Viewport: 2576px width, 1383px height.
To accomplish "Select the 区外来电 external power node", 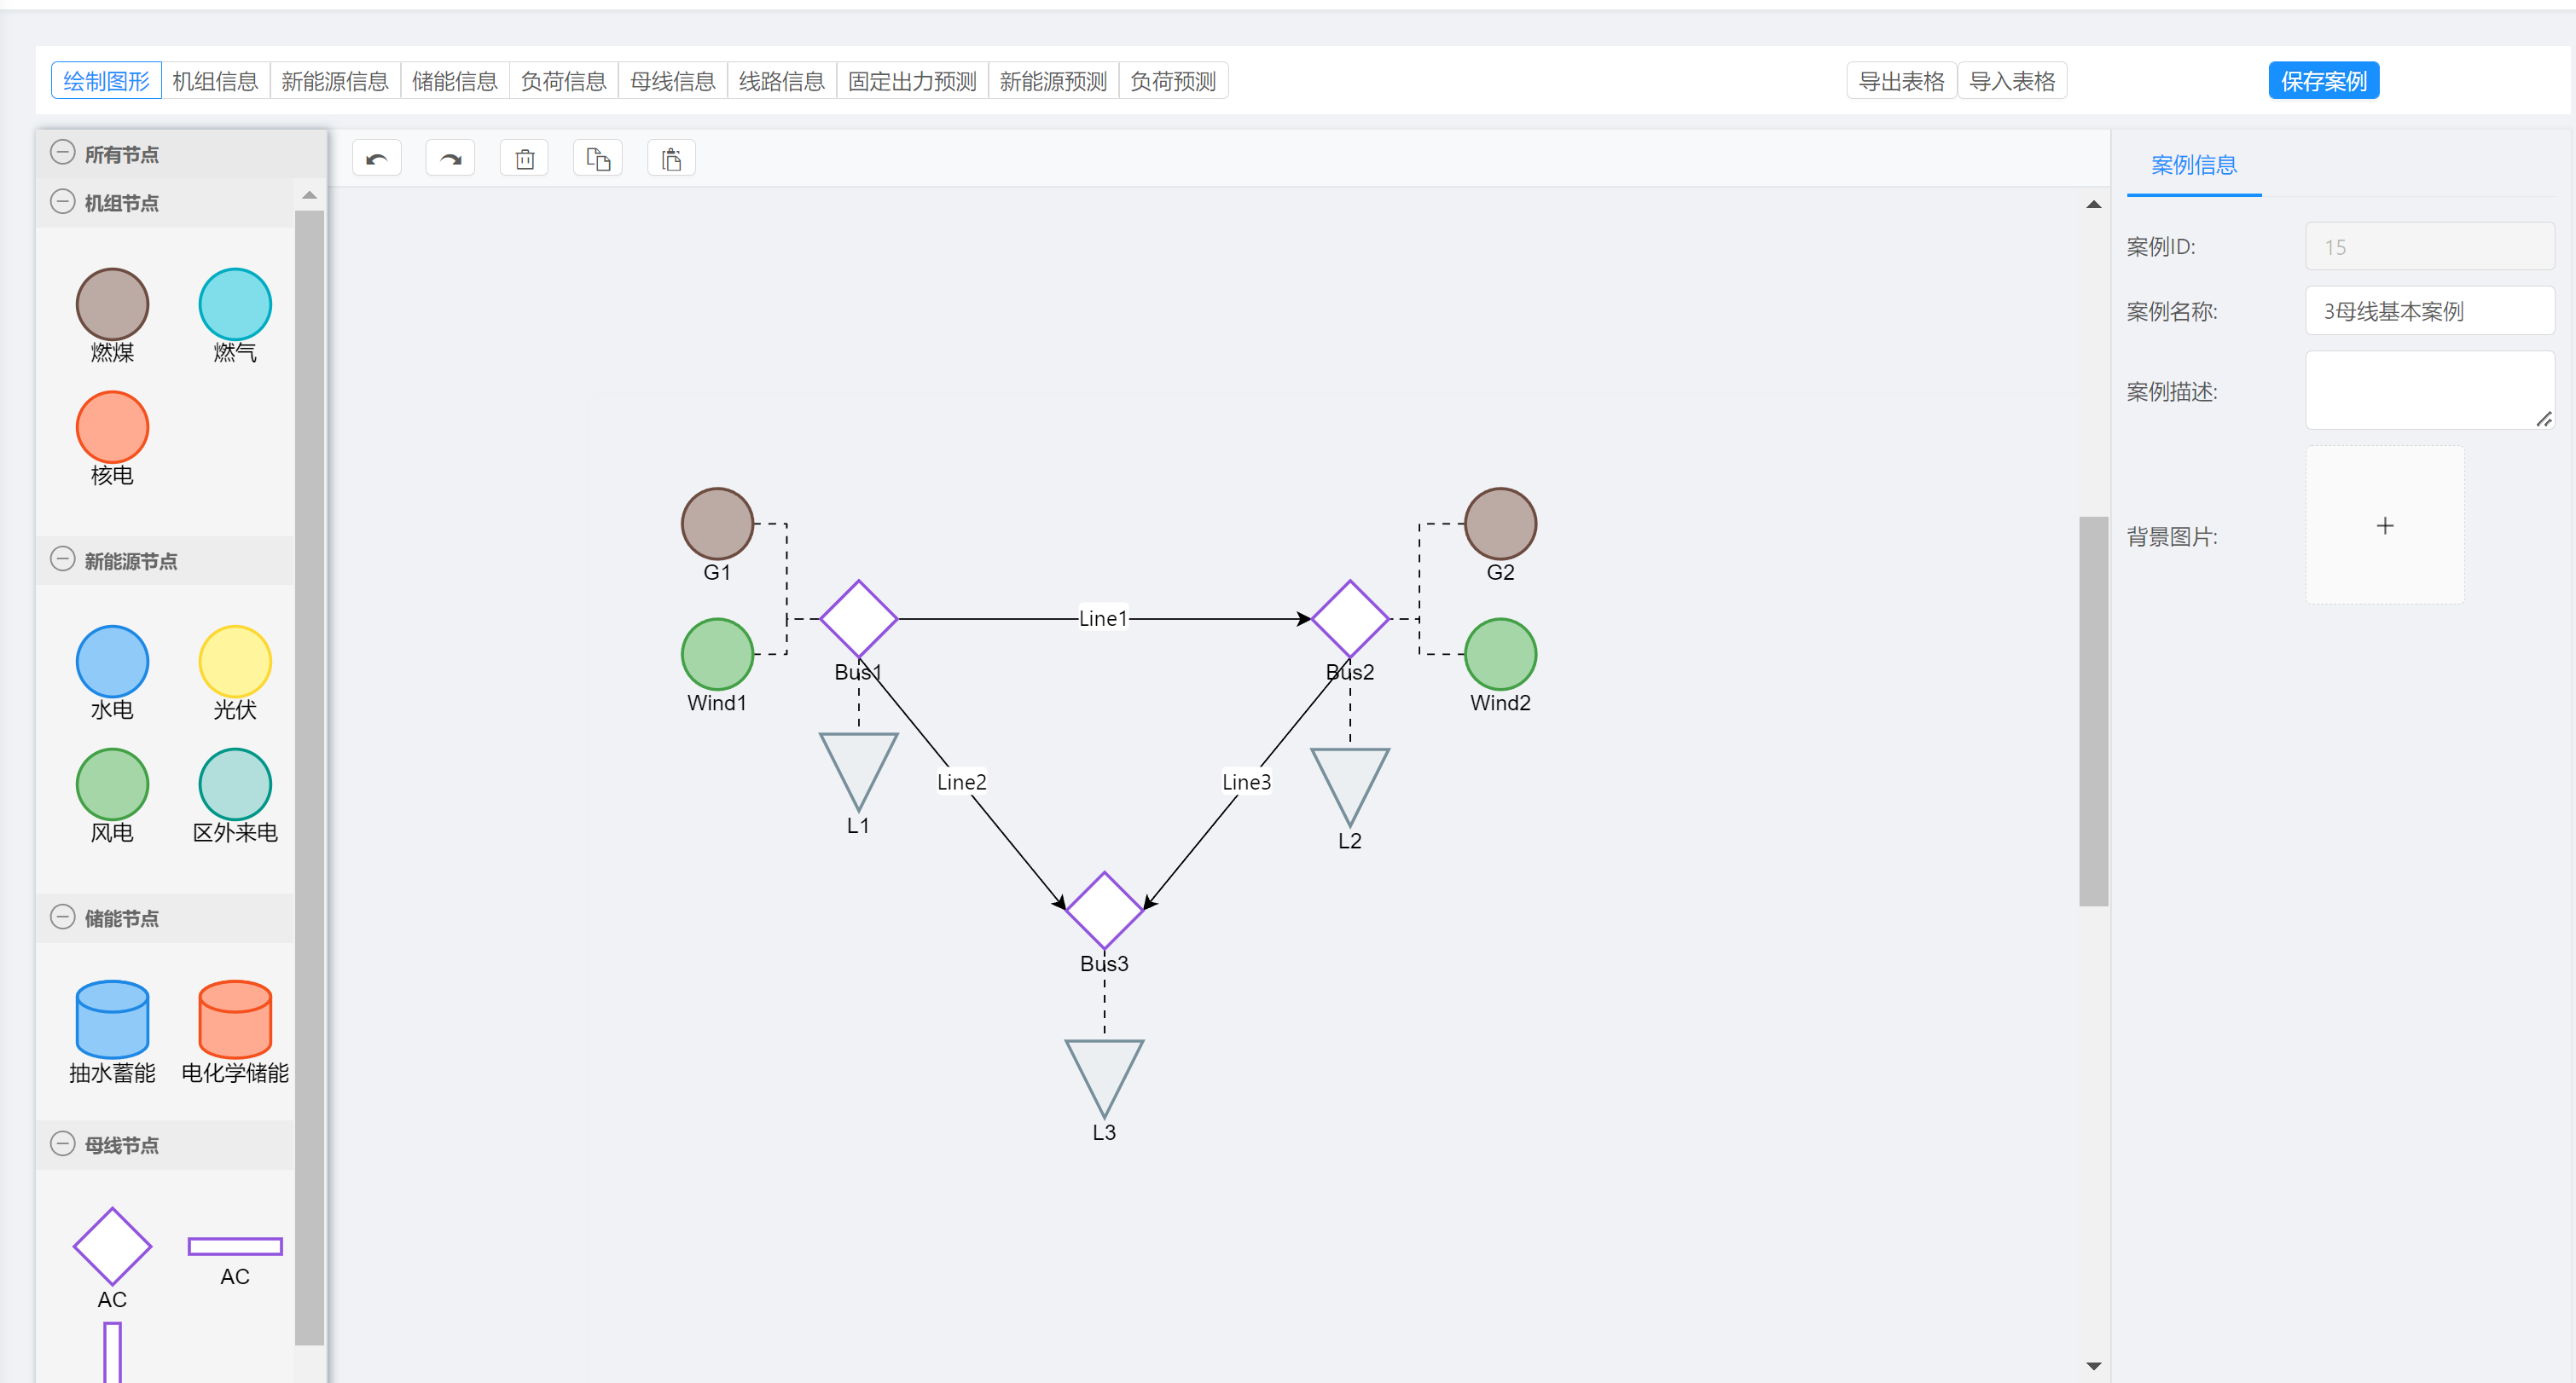I will (235, 784).
